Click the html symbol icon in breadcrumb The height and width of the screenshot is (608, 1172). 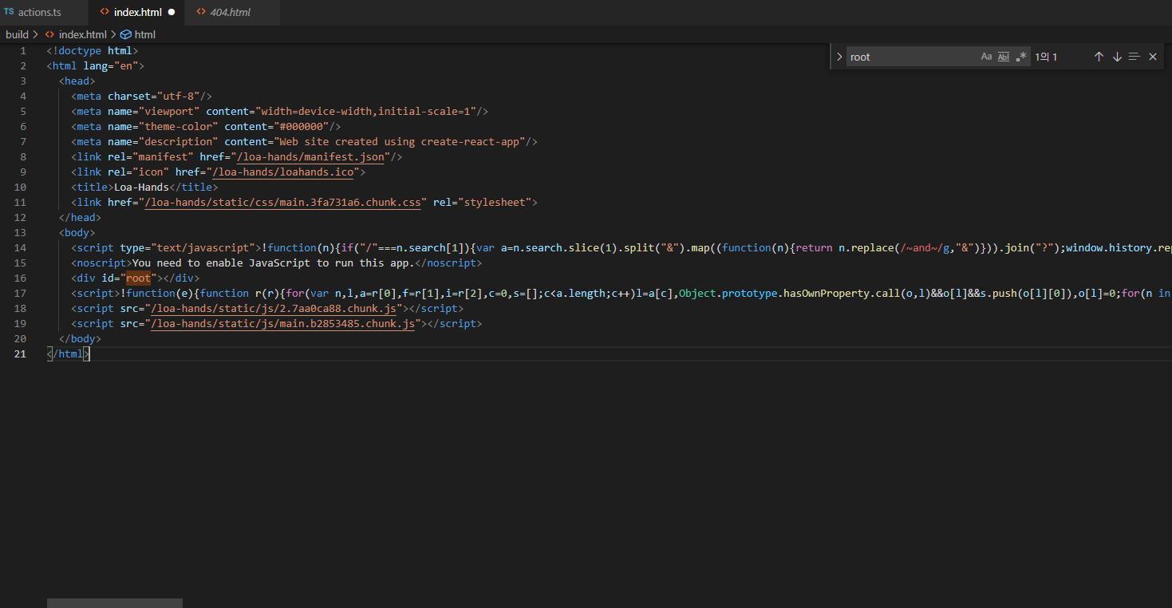point(125,34)
